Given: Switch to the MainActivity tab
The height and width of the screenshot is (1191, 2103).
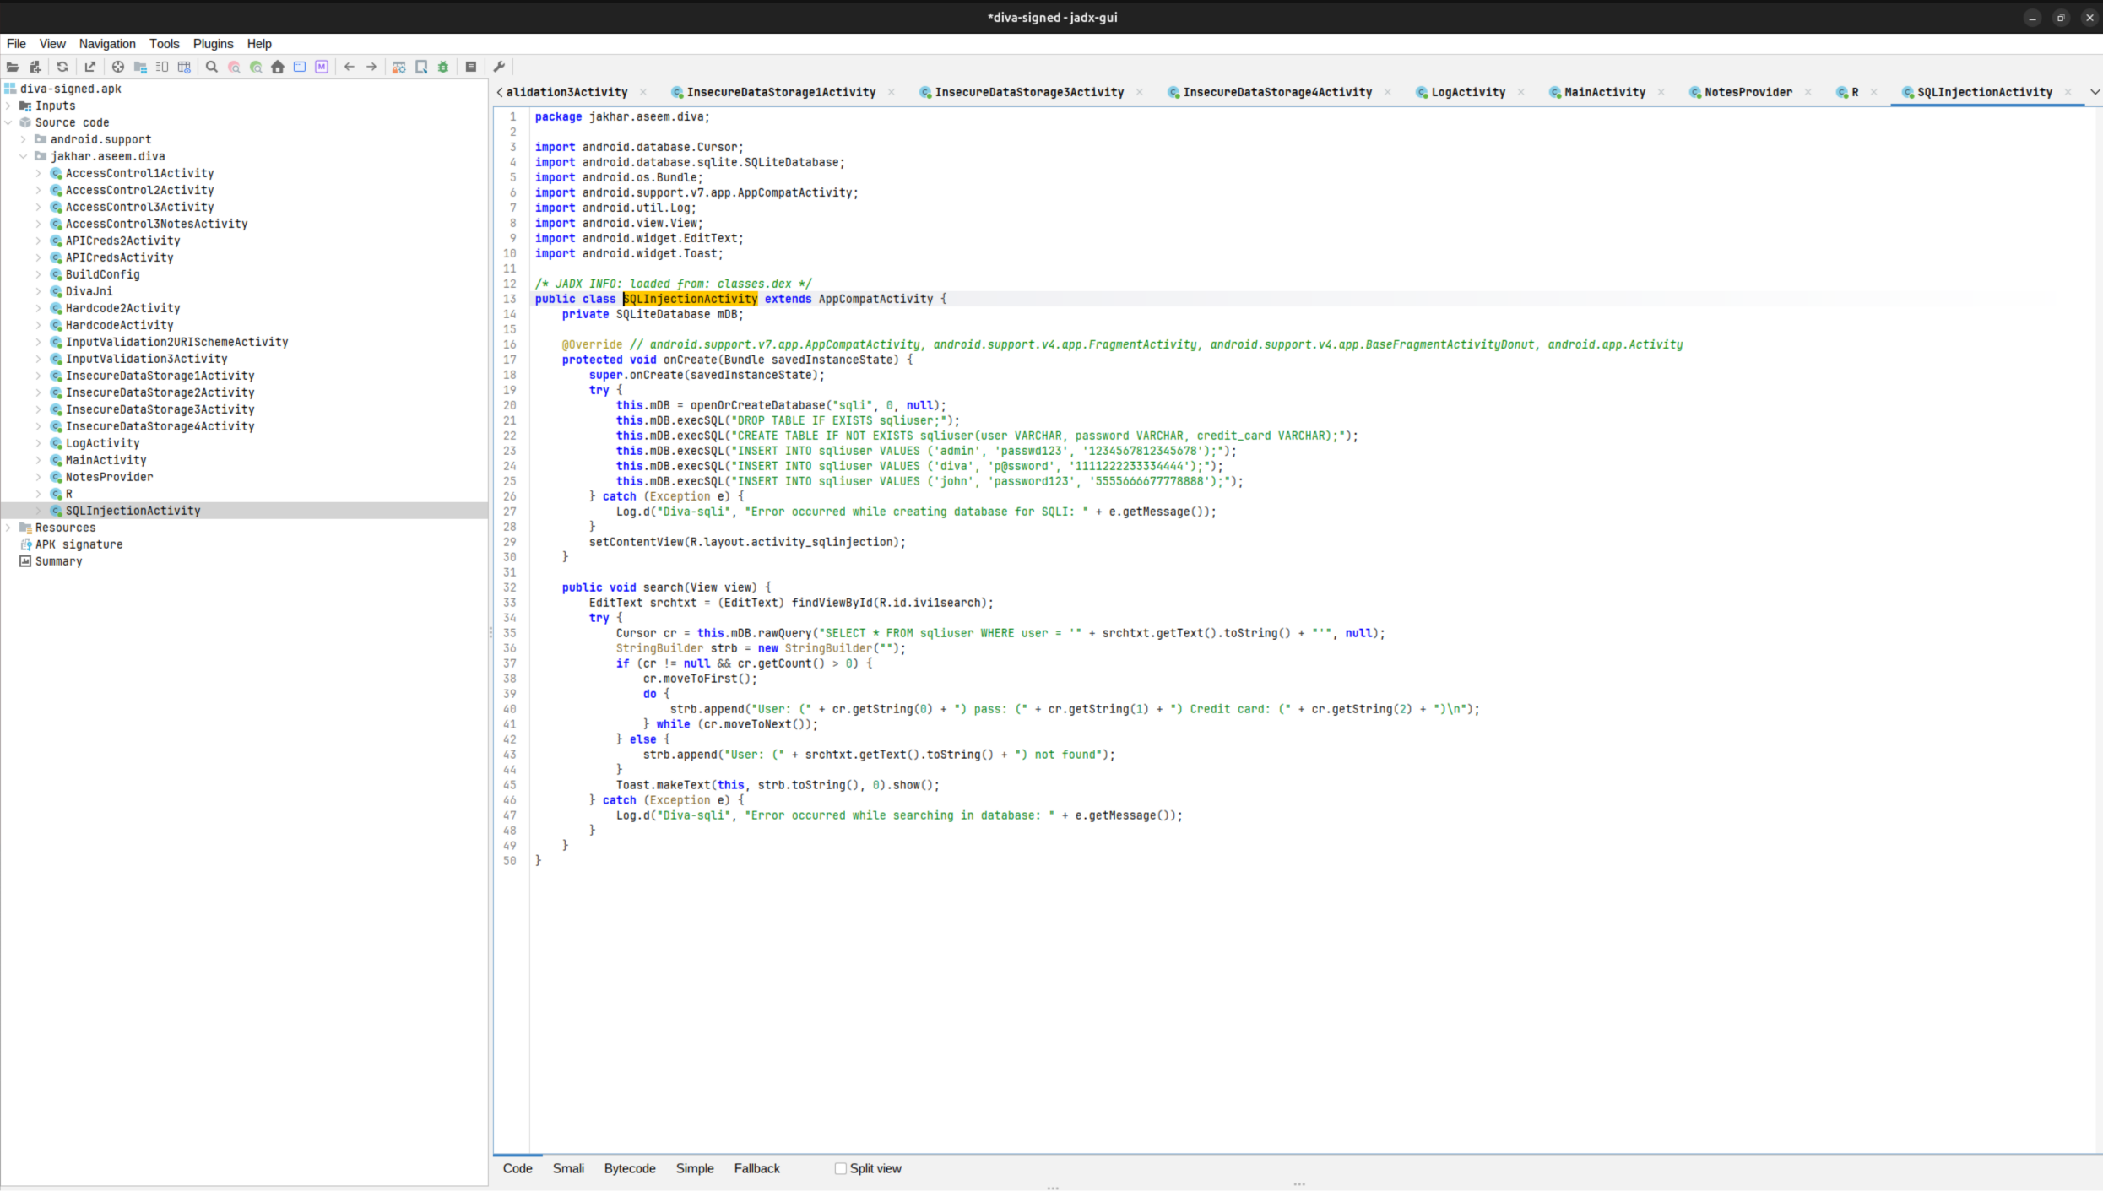Looking at the screenshot, I should [1604, 92].
